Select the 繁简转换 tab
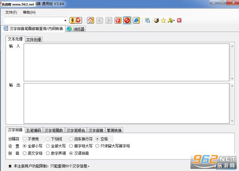The height and width of the screenshot is (171, 239). tap(114, 130)
